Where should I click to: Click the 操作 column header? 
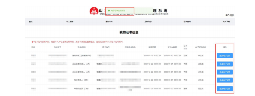click(x=225, y=47)
